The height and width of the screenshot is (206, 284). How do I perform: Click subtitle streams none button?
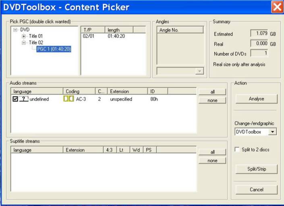click(x=212, y=161)
